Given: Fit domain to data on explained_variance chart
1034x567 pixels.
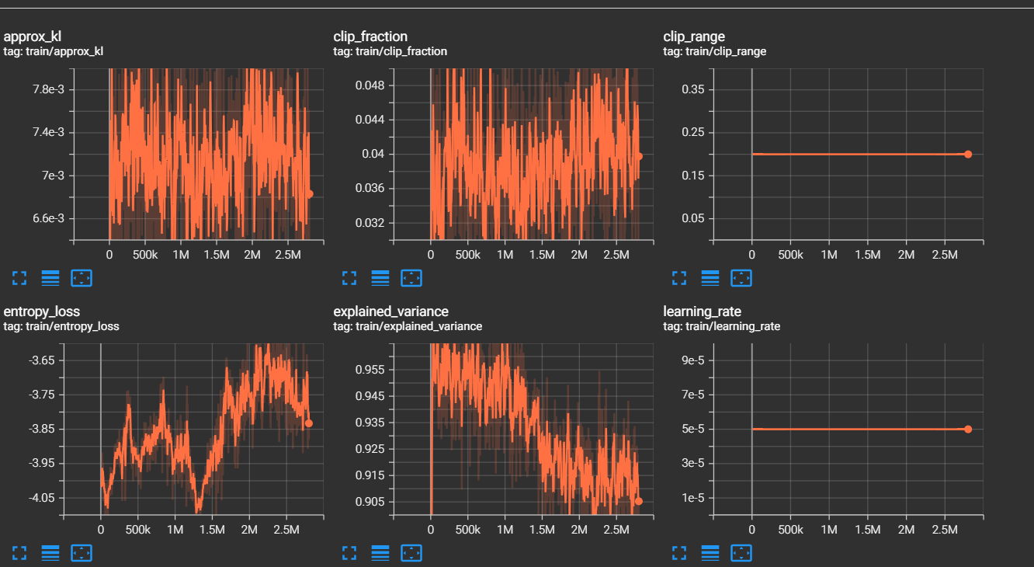Looking at the screenshot, I should pos(411,552).
